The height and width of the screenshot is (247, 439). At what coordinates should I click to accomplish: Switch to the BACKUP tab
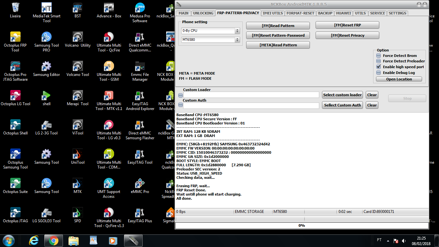pos(325,13)
